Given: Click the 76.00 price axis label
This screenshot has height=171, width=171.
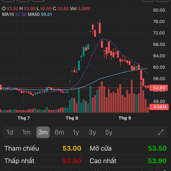Looking at the screenshot, I should tap(159, 21).
